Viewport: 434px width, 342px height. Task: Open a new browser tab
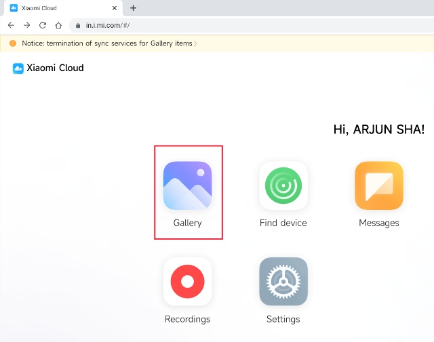pos(133,8)
